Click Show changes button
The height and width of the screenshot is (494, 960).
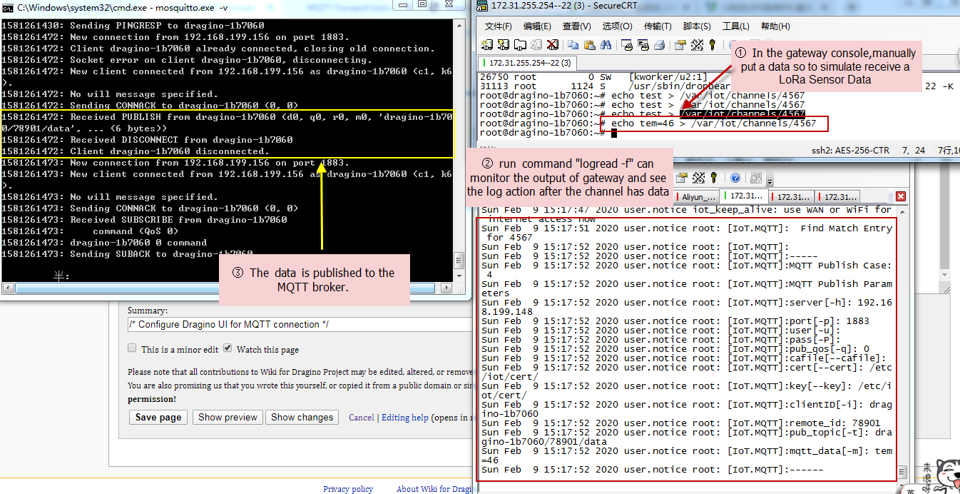[302, 418]
